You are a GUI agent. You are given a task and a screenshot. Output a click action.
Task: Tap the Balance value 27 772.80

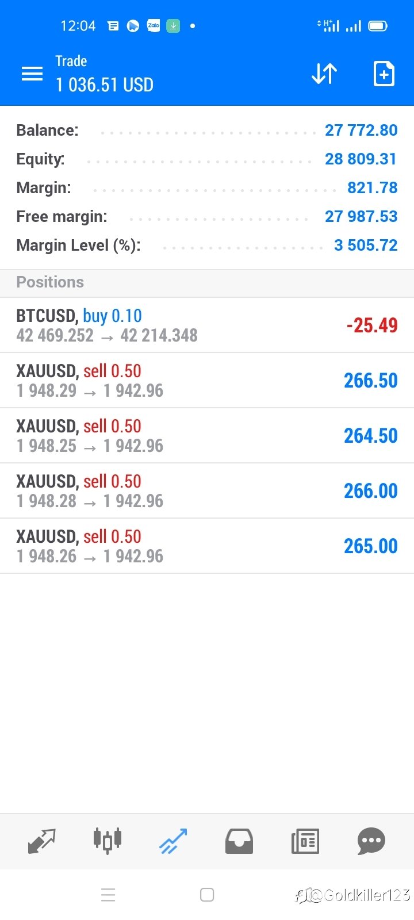361,130
